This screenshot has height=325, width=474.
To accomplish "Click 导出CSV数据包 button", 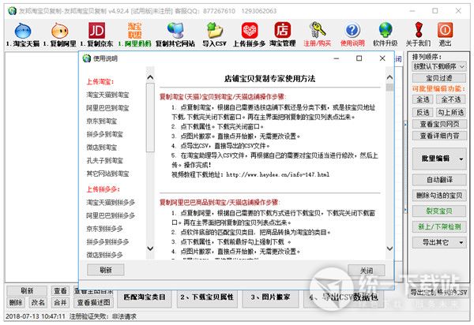I will [x=344, y=297].
